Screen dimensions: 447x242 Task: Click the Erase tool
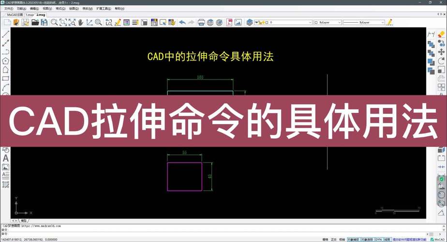point(441,34)
